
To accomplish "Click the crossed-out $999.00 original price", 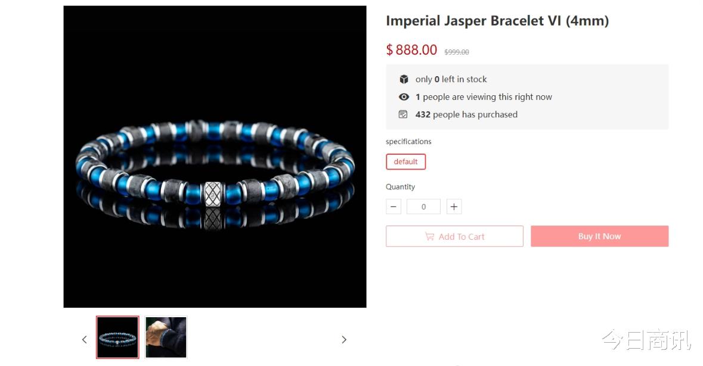I will point(456,52).
